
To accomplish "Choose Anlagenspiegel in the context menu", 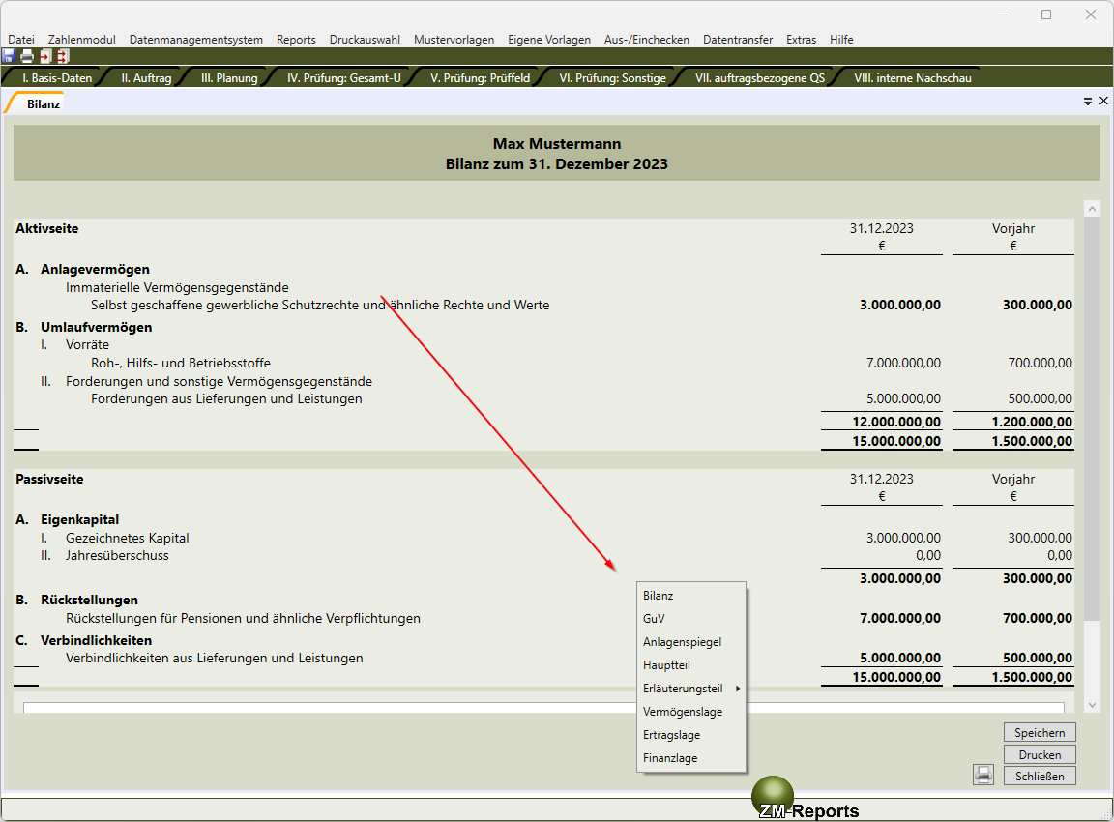I will (682, 642).
